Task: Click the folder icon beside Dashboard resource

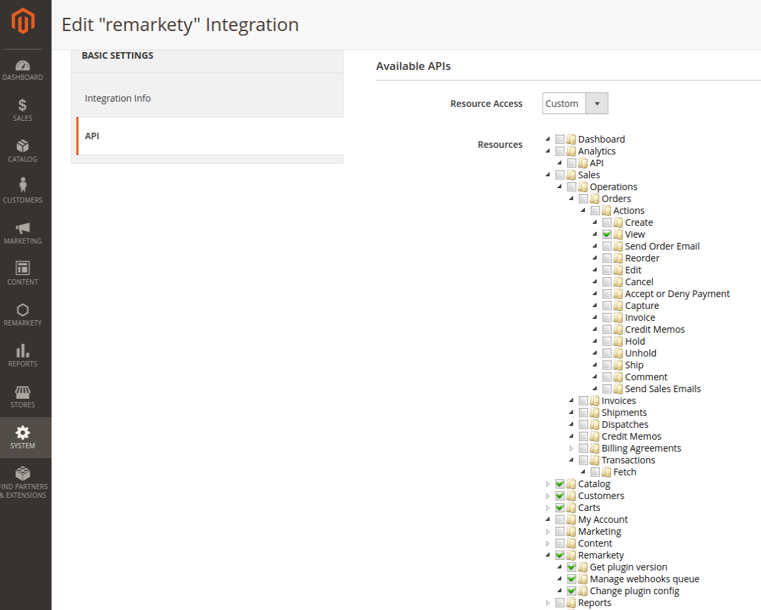Action: point(571,139)
